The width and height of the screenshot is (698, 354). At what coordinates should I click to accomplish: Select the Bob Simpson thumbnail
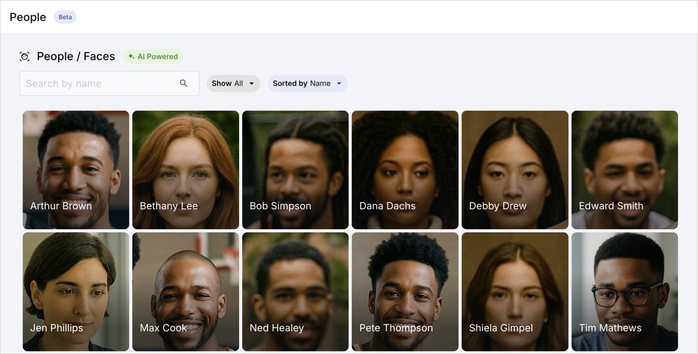tap(295, 170)
